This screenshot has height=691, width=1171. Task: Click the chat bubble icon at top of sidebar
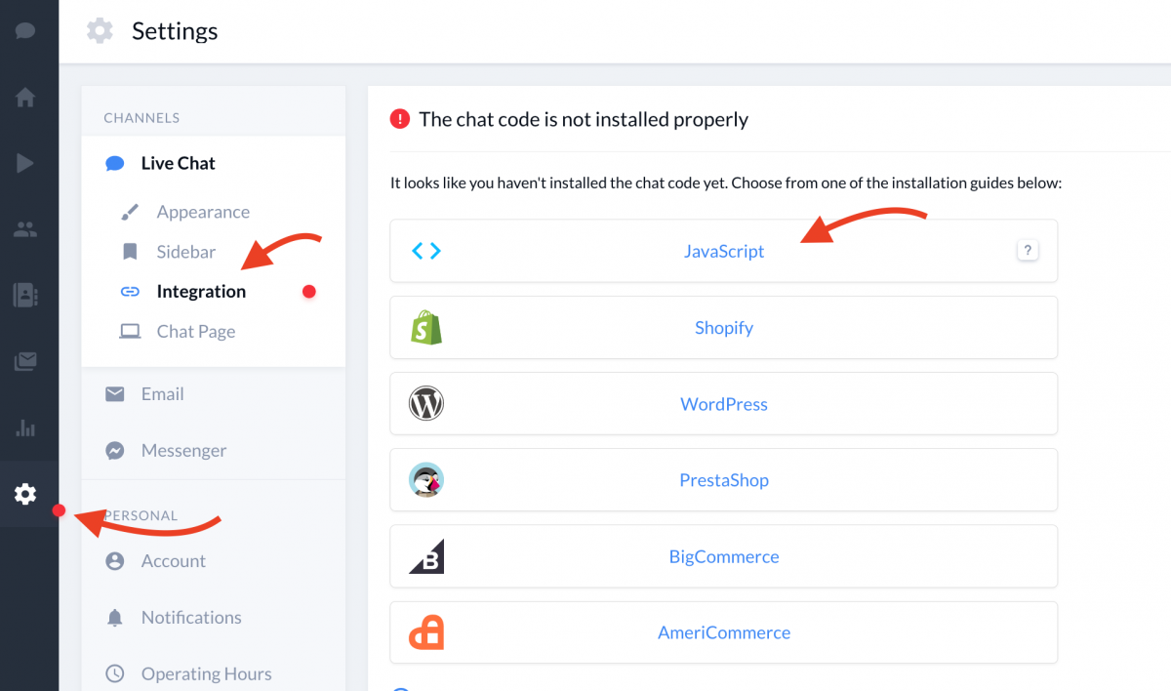25,30
